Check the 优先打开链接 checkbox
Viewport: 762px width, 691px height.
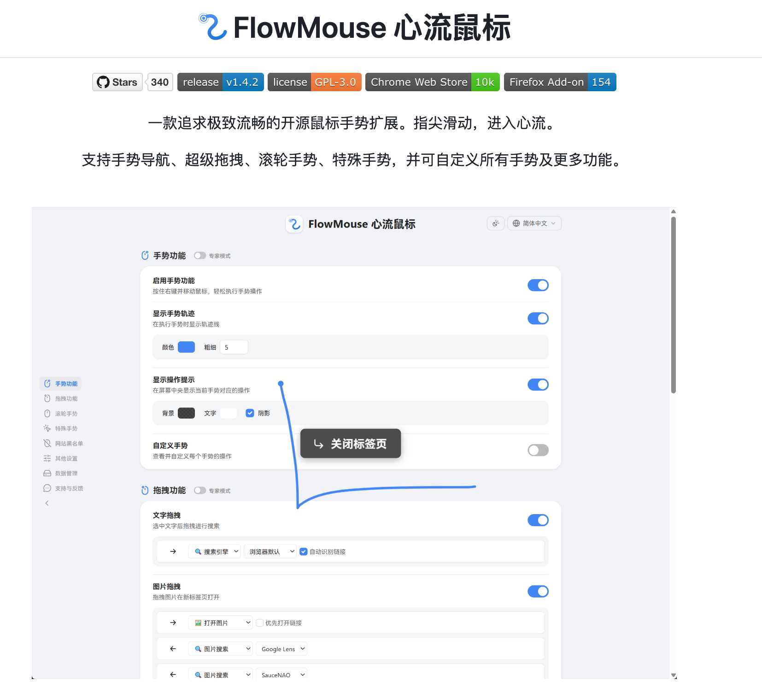tap(260, 623)
